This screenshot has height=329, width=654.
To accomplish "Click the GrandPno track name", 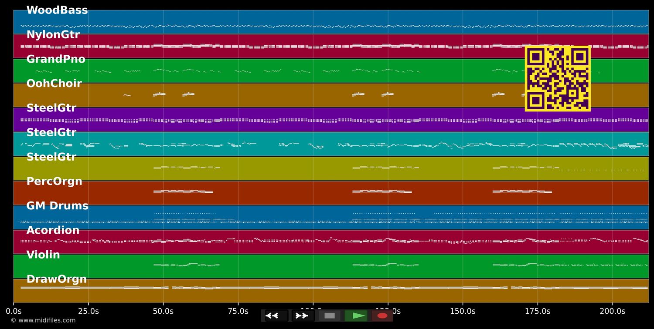I will click(56, 59).
